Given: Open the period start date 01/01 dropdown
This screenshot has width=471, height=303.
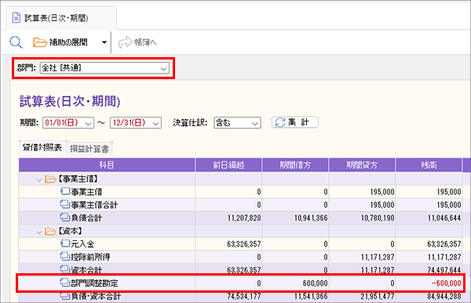Looking at the screenshot, I should click(68, 123).
